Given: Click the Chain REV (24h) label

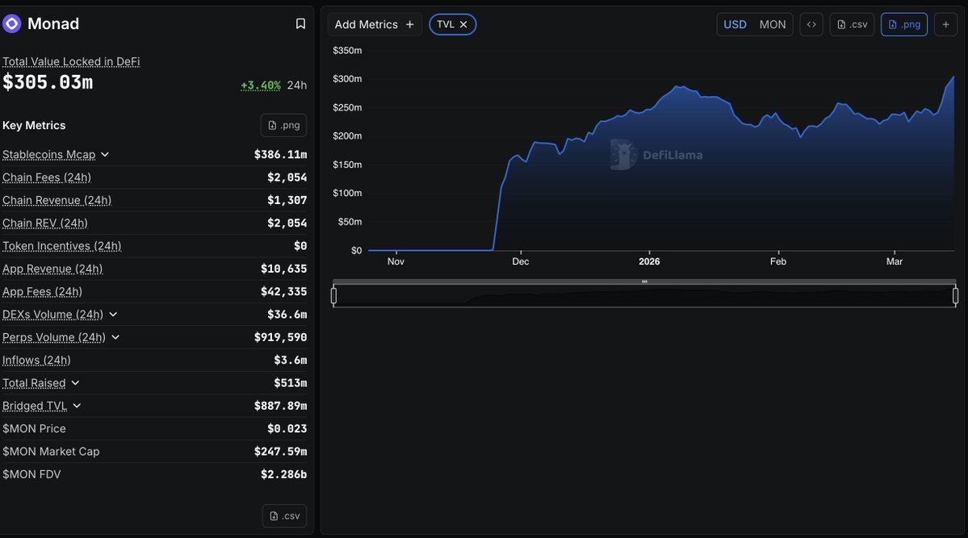Looking at the screenshot, I should [x=45, y=223].
